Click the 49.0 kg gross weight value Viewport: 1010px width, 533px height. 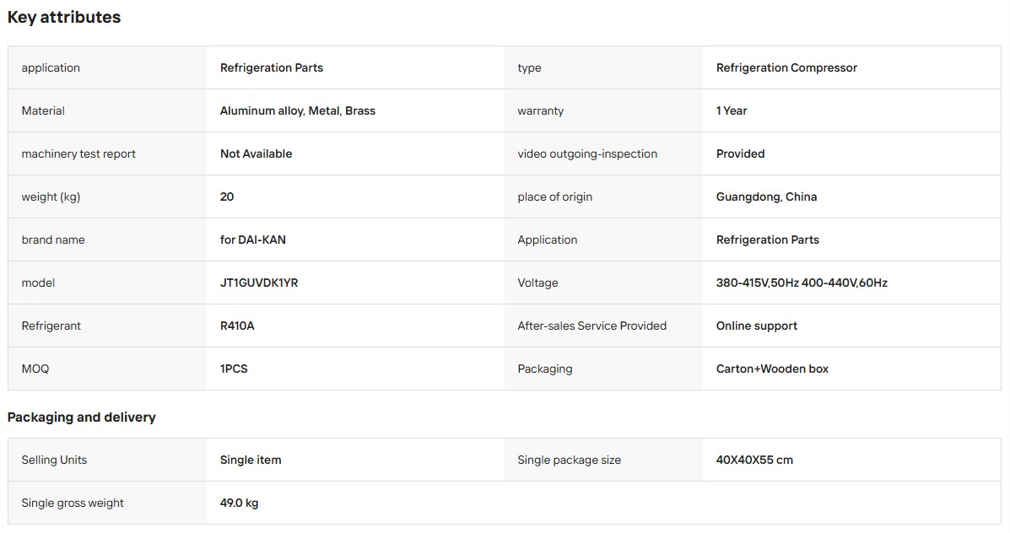click(239, 503)
